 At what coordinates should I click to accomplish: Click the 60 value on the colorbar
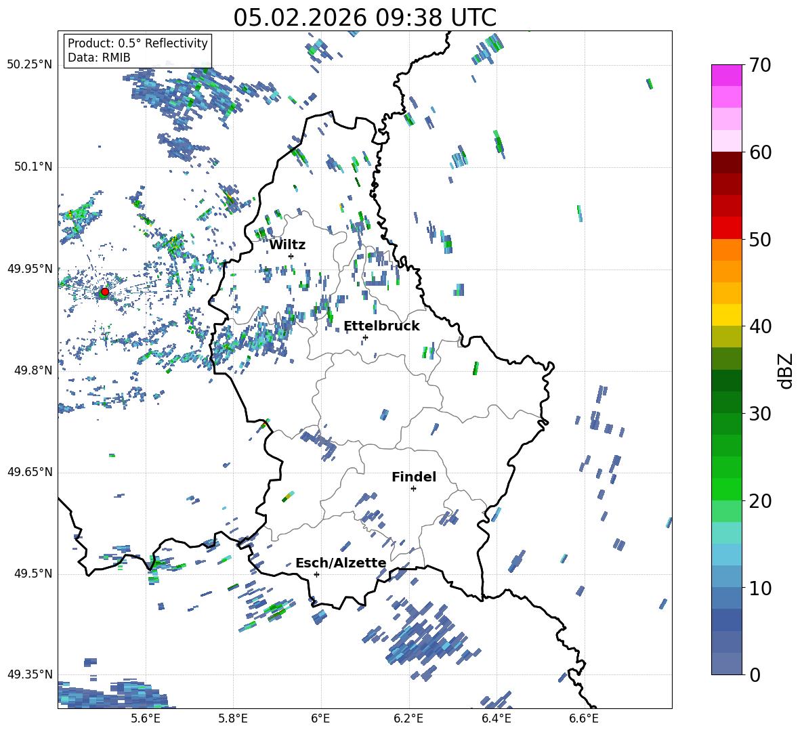pos(760,152)
